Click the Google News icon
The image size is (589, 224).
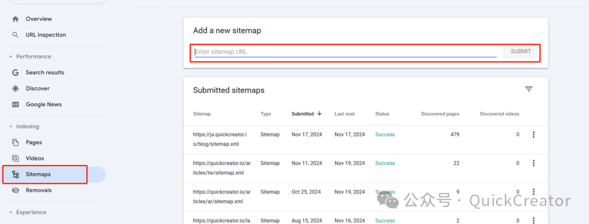coord(15,105)
